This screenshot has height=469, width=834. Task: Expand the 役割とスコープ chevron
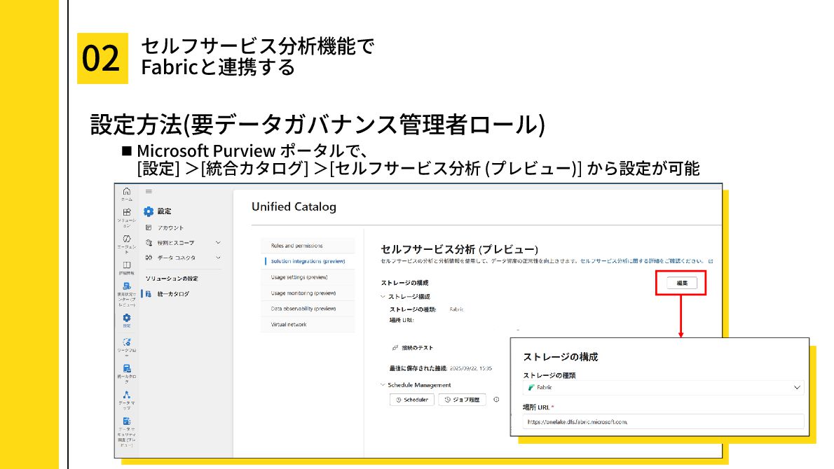(x=218, y=243)
